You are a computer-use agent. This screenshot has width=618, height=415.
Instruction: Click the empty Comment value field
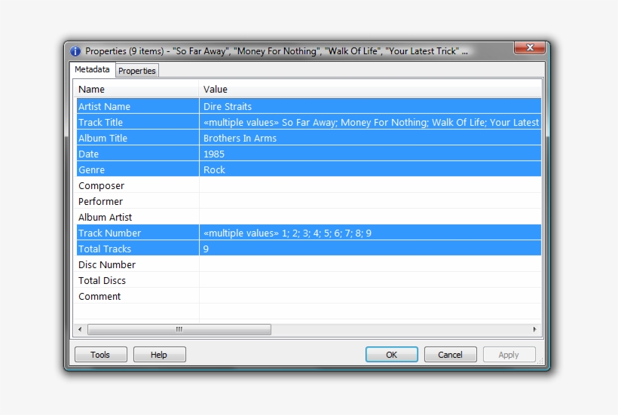tap(371, 296)
